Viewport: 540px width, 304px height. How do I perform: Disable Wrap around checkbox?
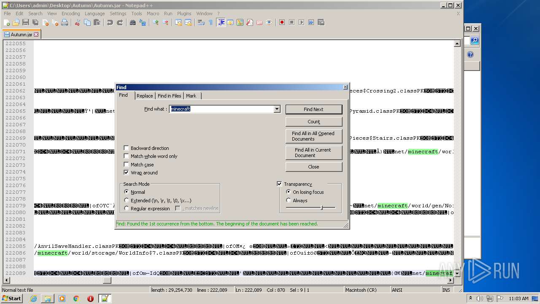pyautogui.click(x=126, y=173)
